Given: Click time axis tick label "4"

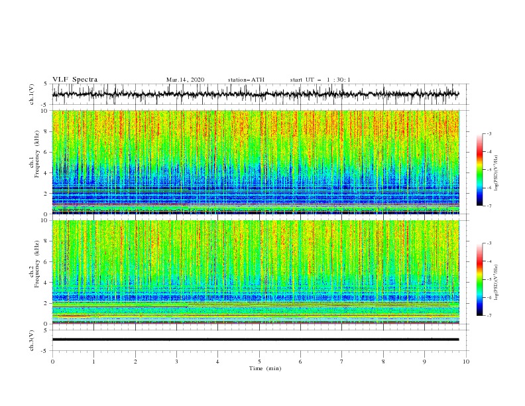Looking at the screenshot, I should (217, 362).
